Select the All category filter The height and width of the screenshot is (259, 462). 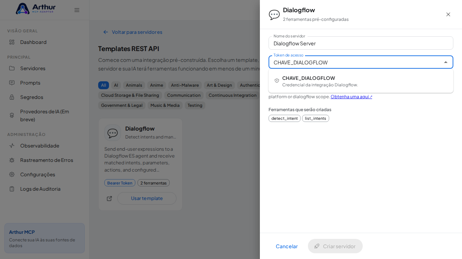click(x=104, y=85)
